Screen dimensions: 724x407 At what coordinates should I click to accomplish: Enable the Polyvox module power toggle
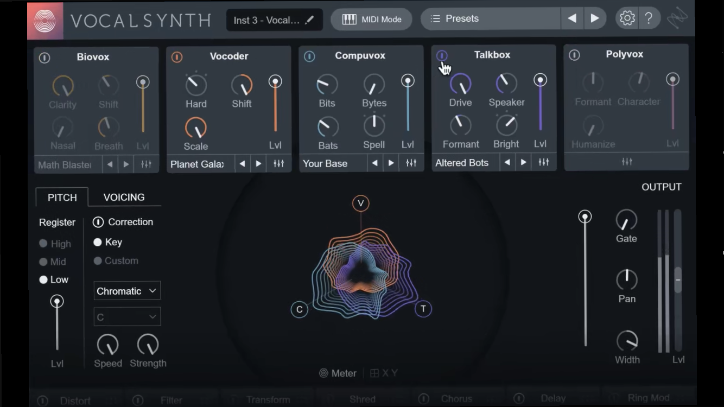(574, 54)
